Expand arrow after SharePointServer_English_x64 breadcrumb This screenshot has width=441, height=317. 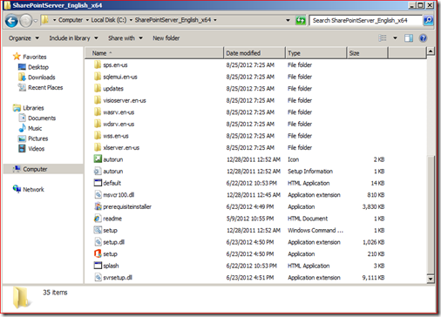[x=215, y=20]
